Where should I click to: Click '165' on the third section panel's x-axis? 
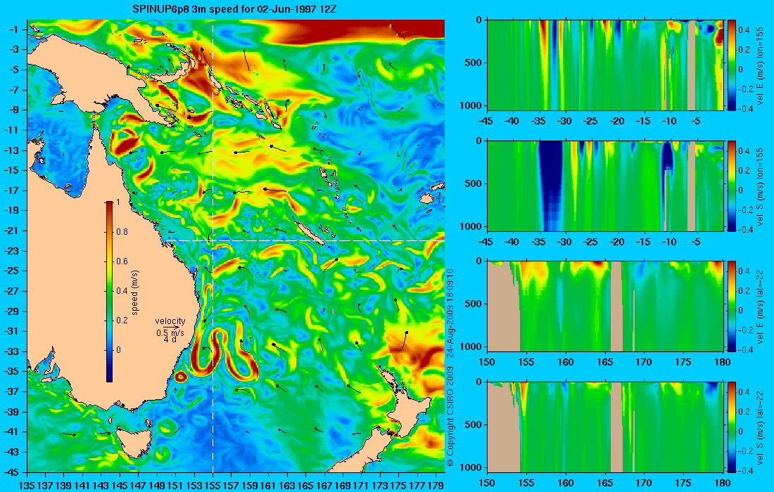[604, 363]
